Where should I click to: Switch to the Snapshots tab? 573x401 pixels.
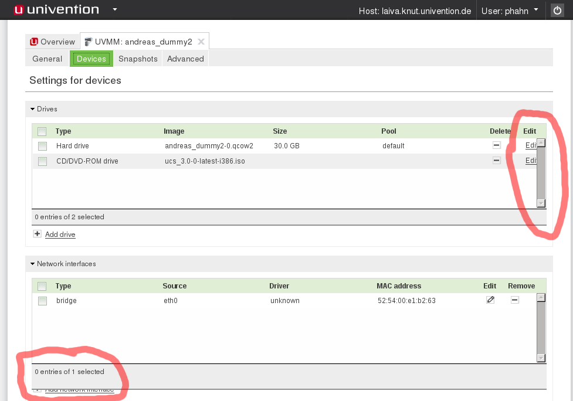pos(138,59)
